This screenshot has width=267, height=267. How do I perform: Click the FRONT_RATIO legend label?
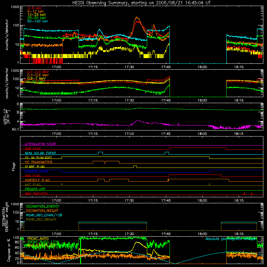pos(38,239)
